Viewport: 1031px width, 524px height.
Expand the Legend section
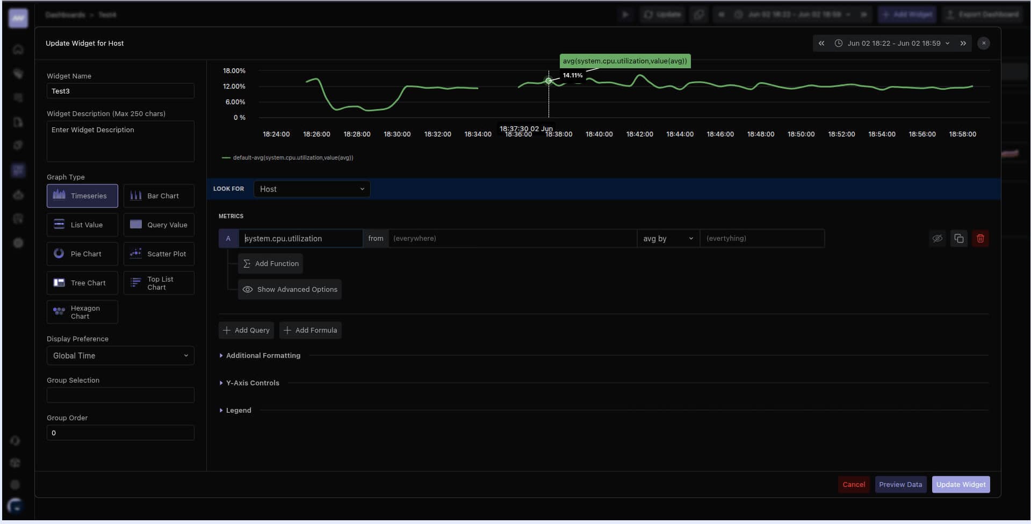[235, 410]
